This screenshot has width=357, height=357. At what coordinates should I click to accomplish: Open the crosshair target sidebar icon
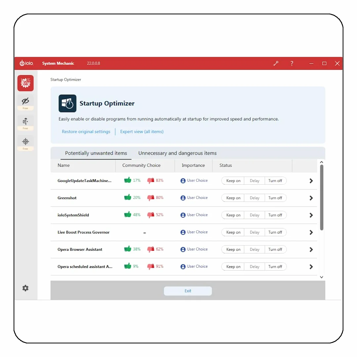25,142
